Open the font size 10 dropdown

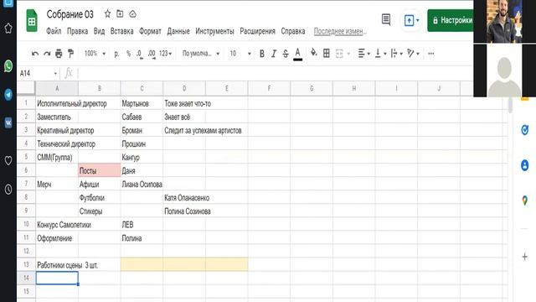[240, 54]
